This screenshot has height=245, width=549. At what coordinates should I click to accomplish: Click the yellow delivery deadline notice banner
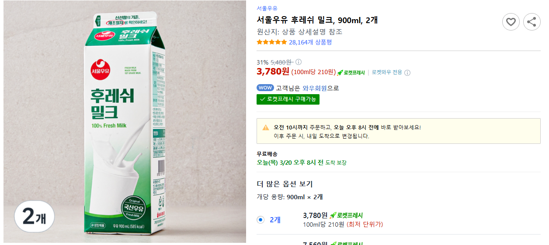click(398, 131)
